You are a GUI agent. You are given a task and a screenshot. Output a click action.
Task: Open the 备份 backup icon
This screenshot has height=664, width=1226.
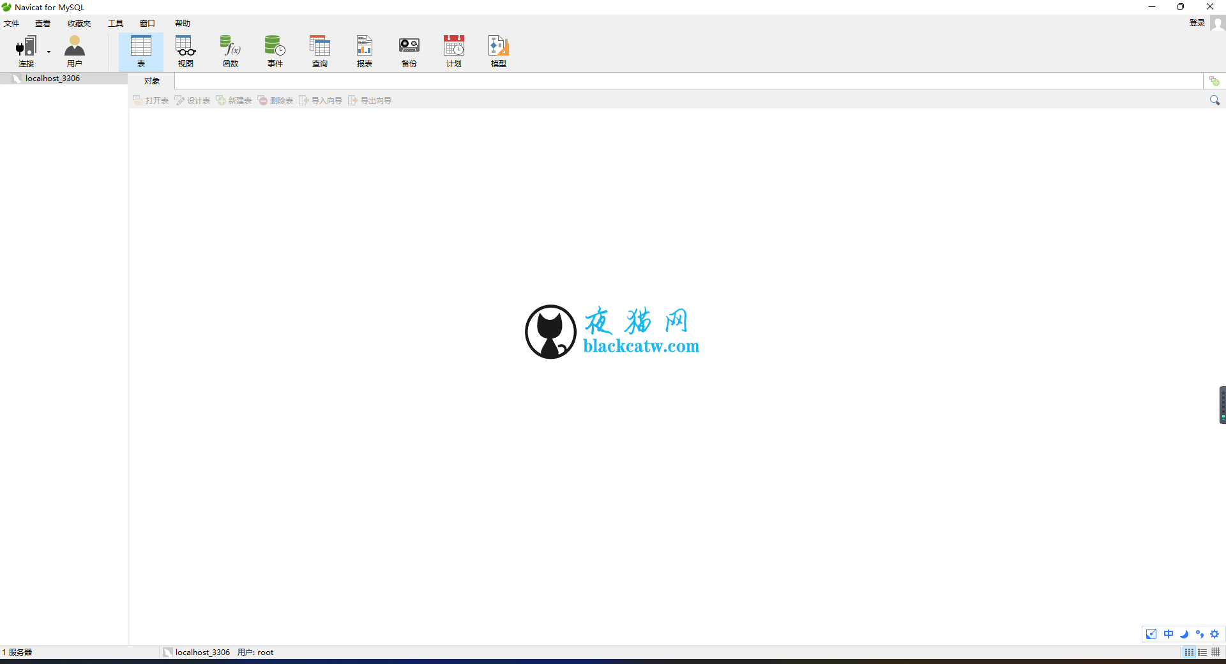click(x=409, y=51)
